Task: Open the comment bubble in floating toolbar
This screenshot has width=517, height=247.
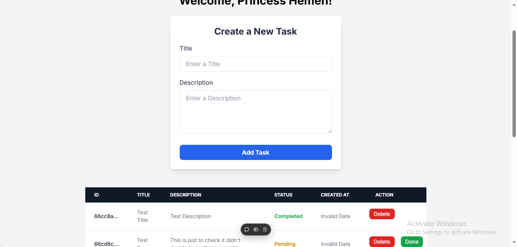Action: [x=247, y=230]
